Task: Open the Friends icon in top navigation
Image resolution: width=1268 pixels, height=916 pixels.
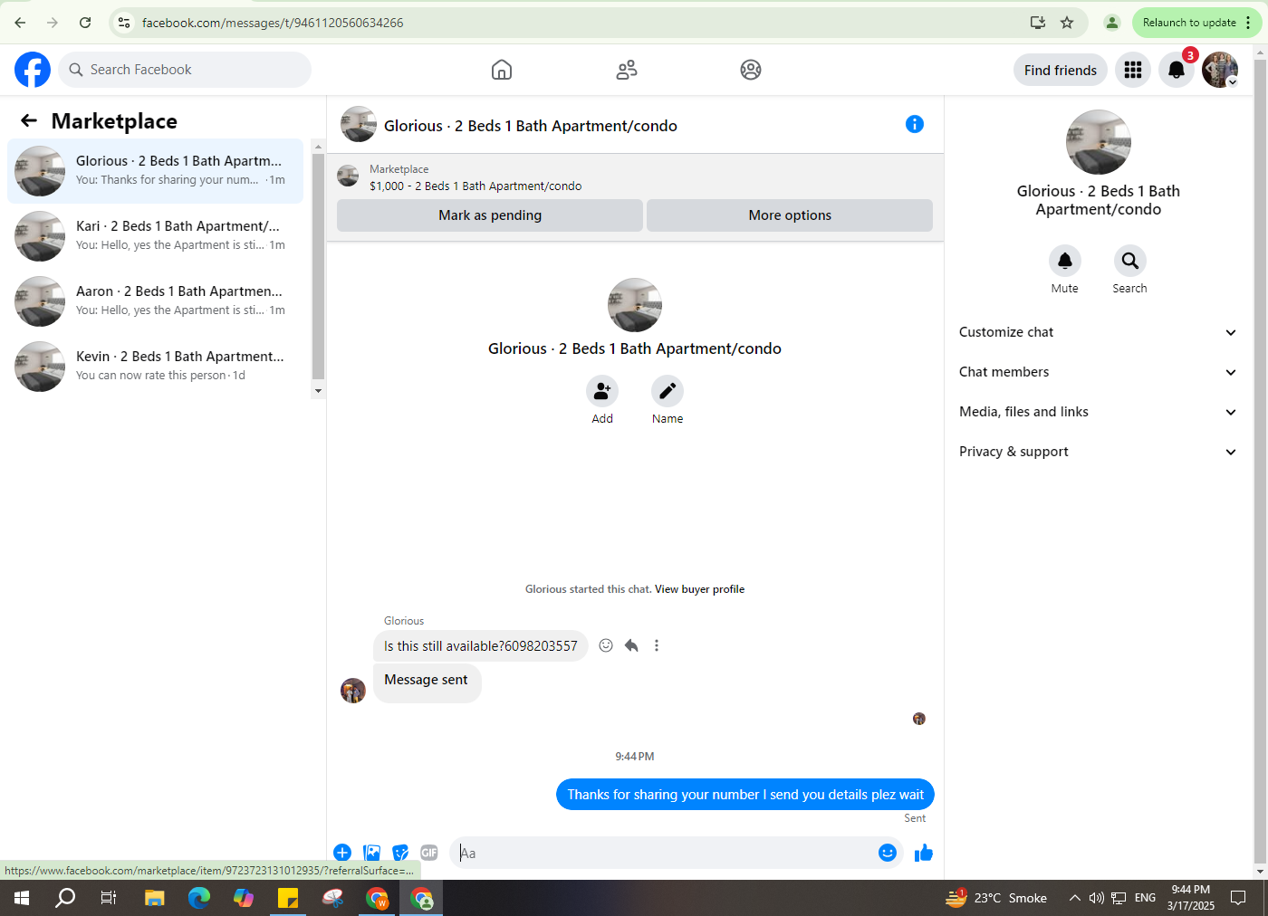Action: coord(627,70)
